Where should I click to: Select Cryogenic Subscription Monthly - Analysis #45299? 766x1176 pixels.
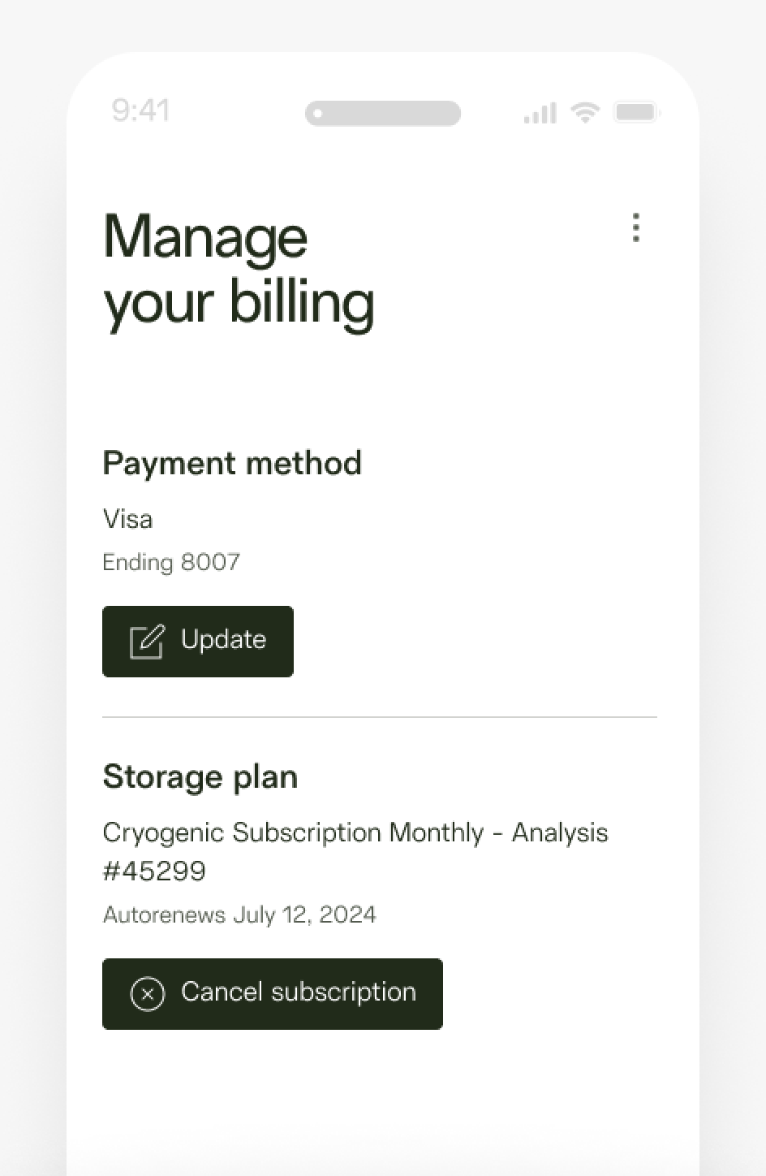pyautogui.click(x=355, y=851)
